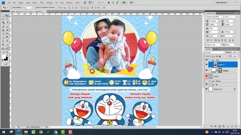The image size is (241, 135).
Task: Expand the Elemen layer group
Action: point(210,81)
